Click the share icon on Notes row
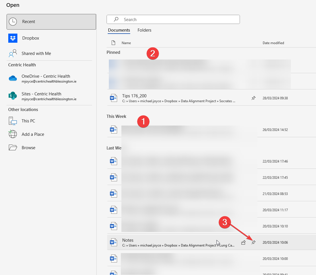This screenshot has width=316, height=275. (x=243, y=243)
